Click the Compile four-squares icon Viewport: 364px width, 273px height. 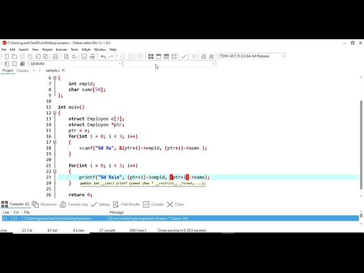(x=151, y=56)
